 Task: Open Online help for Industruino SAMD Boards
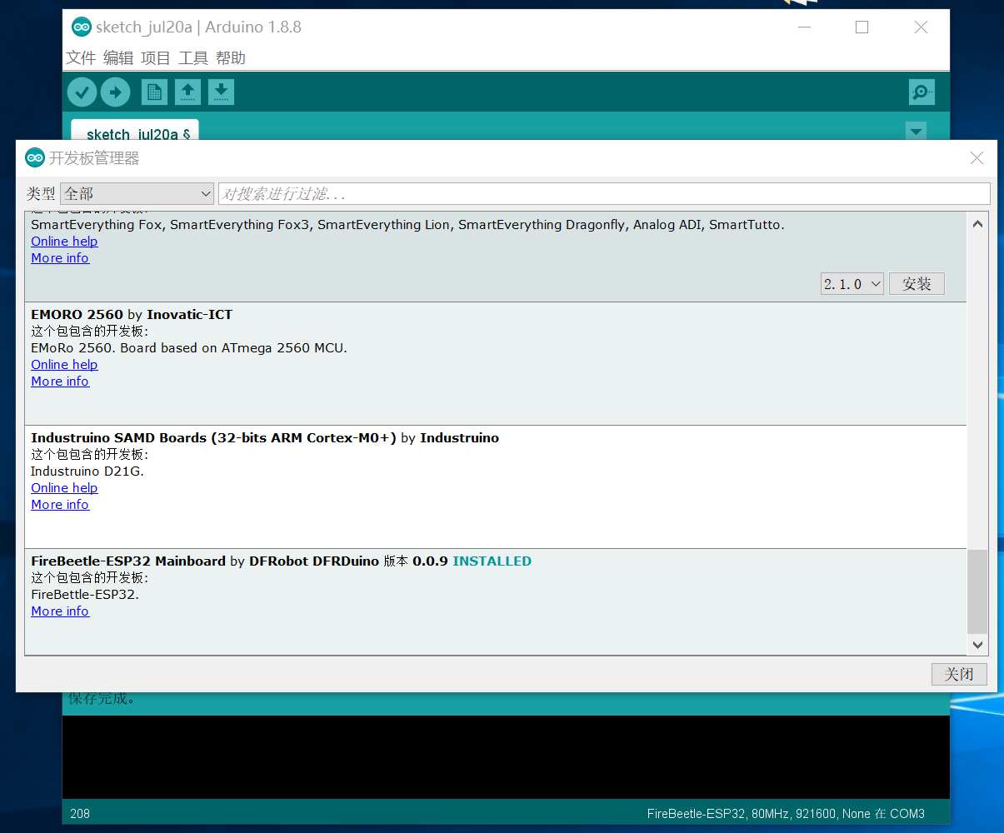[x=64, y=488]
